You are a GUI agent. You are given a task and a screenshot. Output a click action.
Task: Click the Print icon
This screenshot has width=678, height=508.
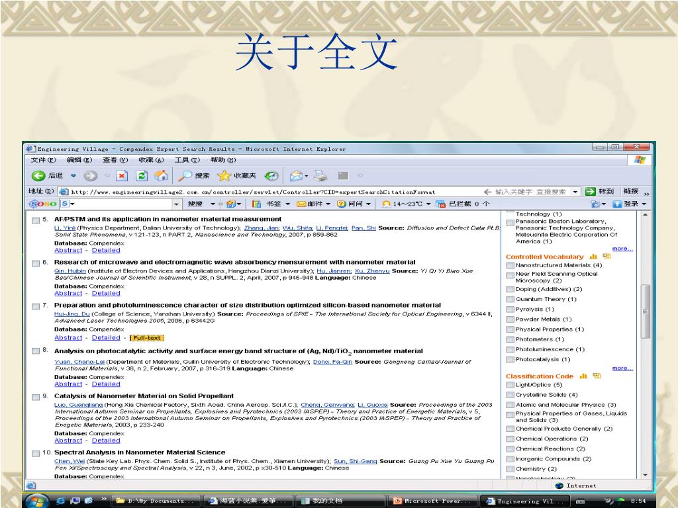(x=320, y=176)
